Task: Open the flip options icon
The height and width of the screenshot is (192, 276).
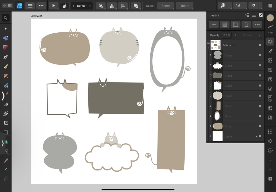Action: point(112,6)
